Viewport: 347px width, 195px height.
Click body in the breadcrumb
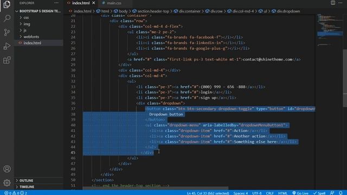pos(123,11)
